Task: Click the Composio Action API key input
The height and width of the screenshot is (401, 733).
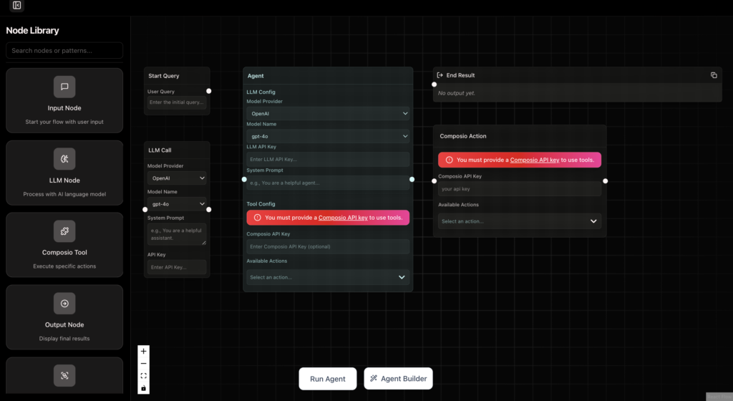Action: 520,189
